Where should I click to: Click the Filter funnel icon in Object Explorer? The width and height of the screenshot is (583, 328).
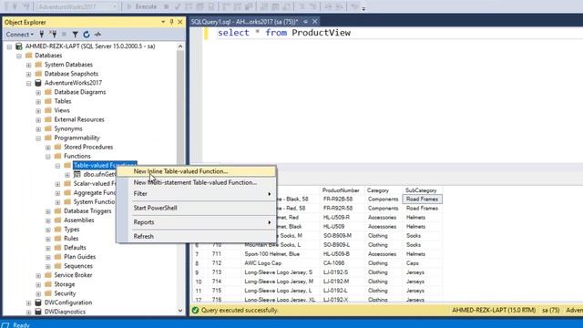(x=75, y=35)
